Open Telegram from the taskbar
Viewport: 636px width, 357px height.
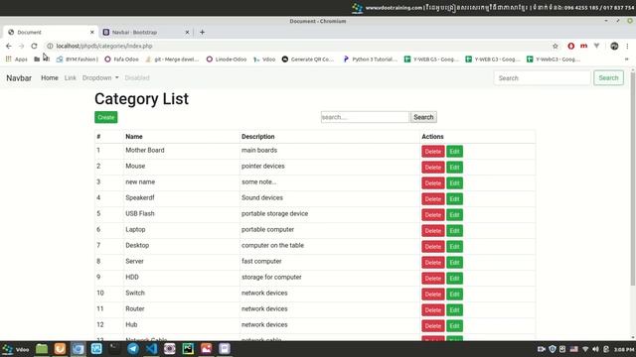point(133,349)
